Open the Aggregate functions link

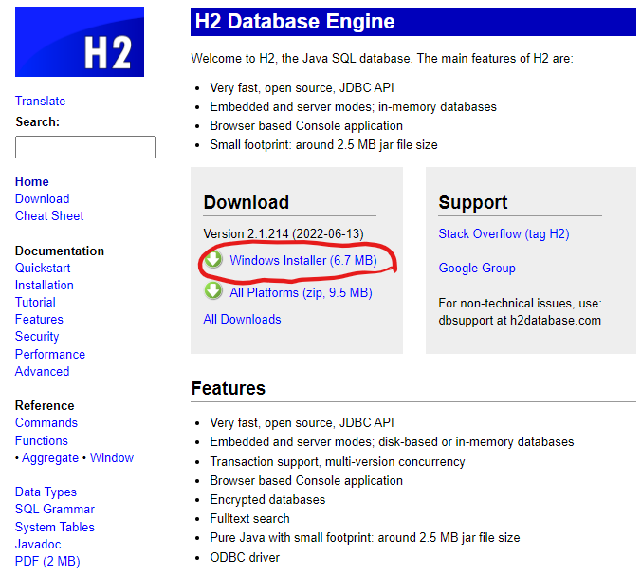(50, 458)
